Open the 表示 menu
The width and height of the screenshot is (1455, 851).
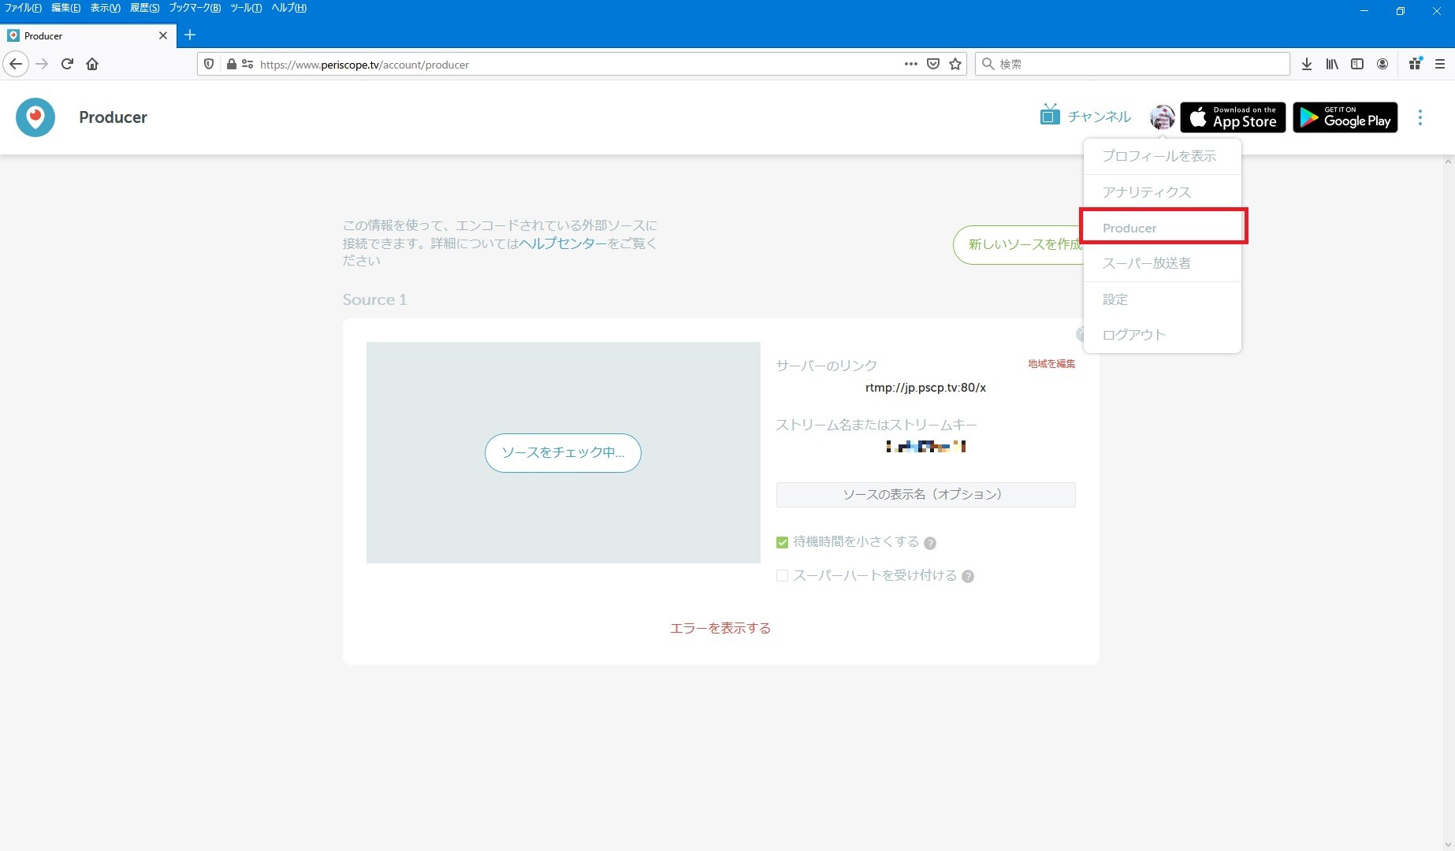pyautogui.click(x=105, y=8)
